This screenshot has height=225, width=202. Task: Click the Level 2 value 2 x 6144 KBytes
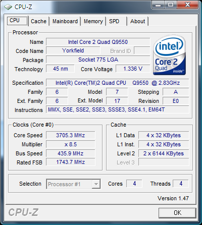pyautogui.click(x=164, y=153)
